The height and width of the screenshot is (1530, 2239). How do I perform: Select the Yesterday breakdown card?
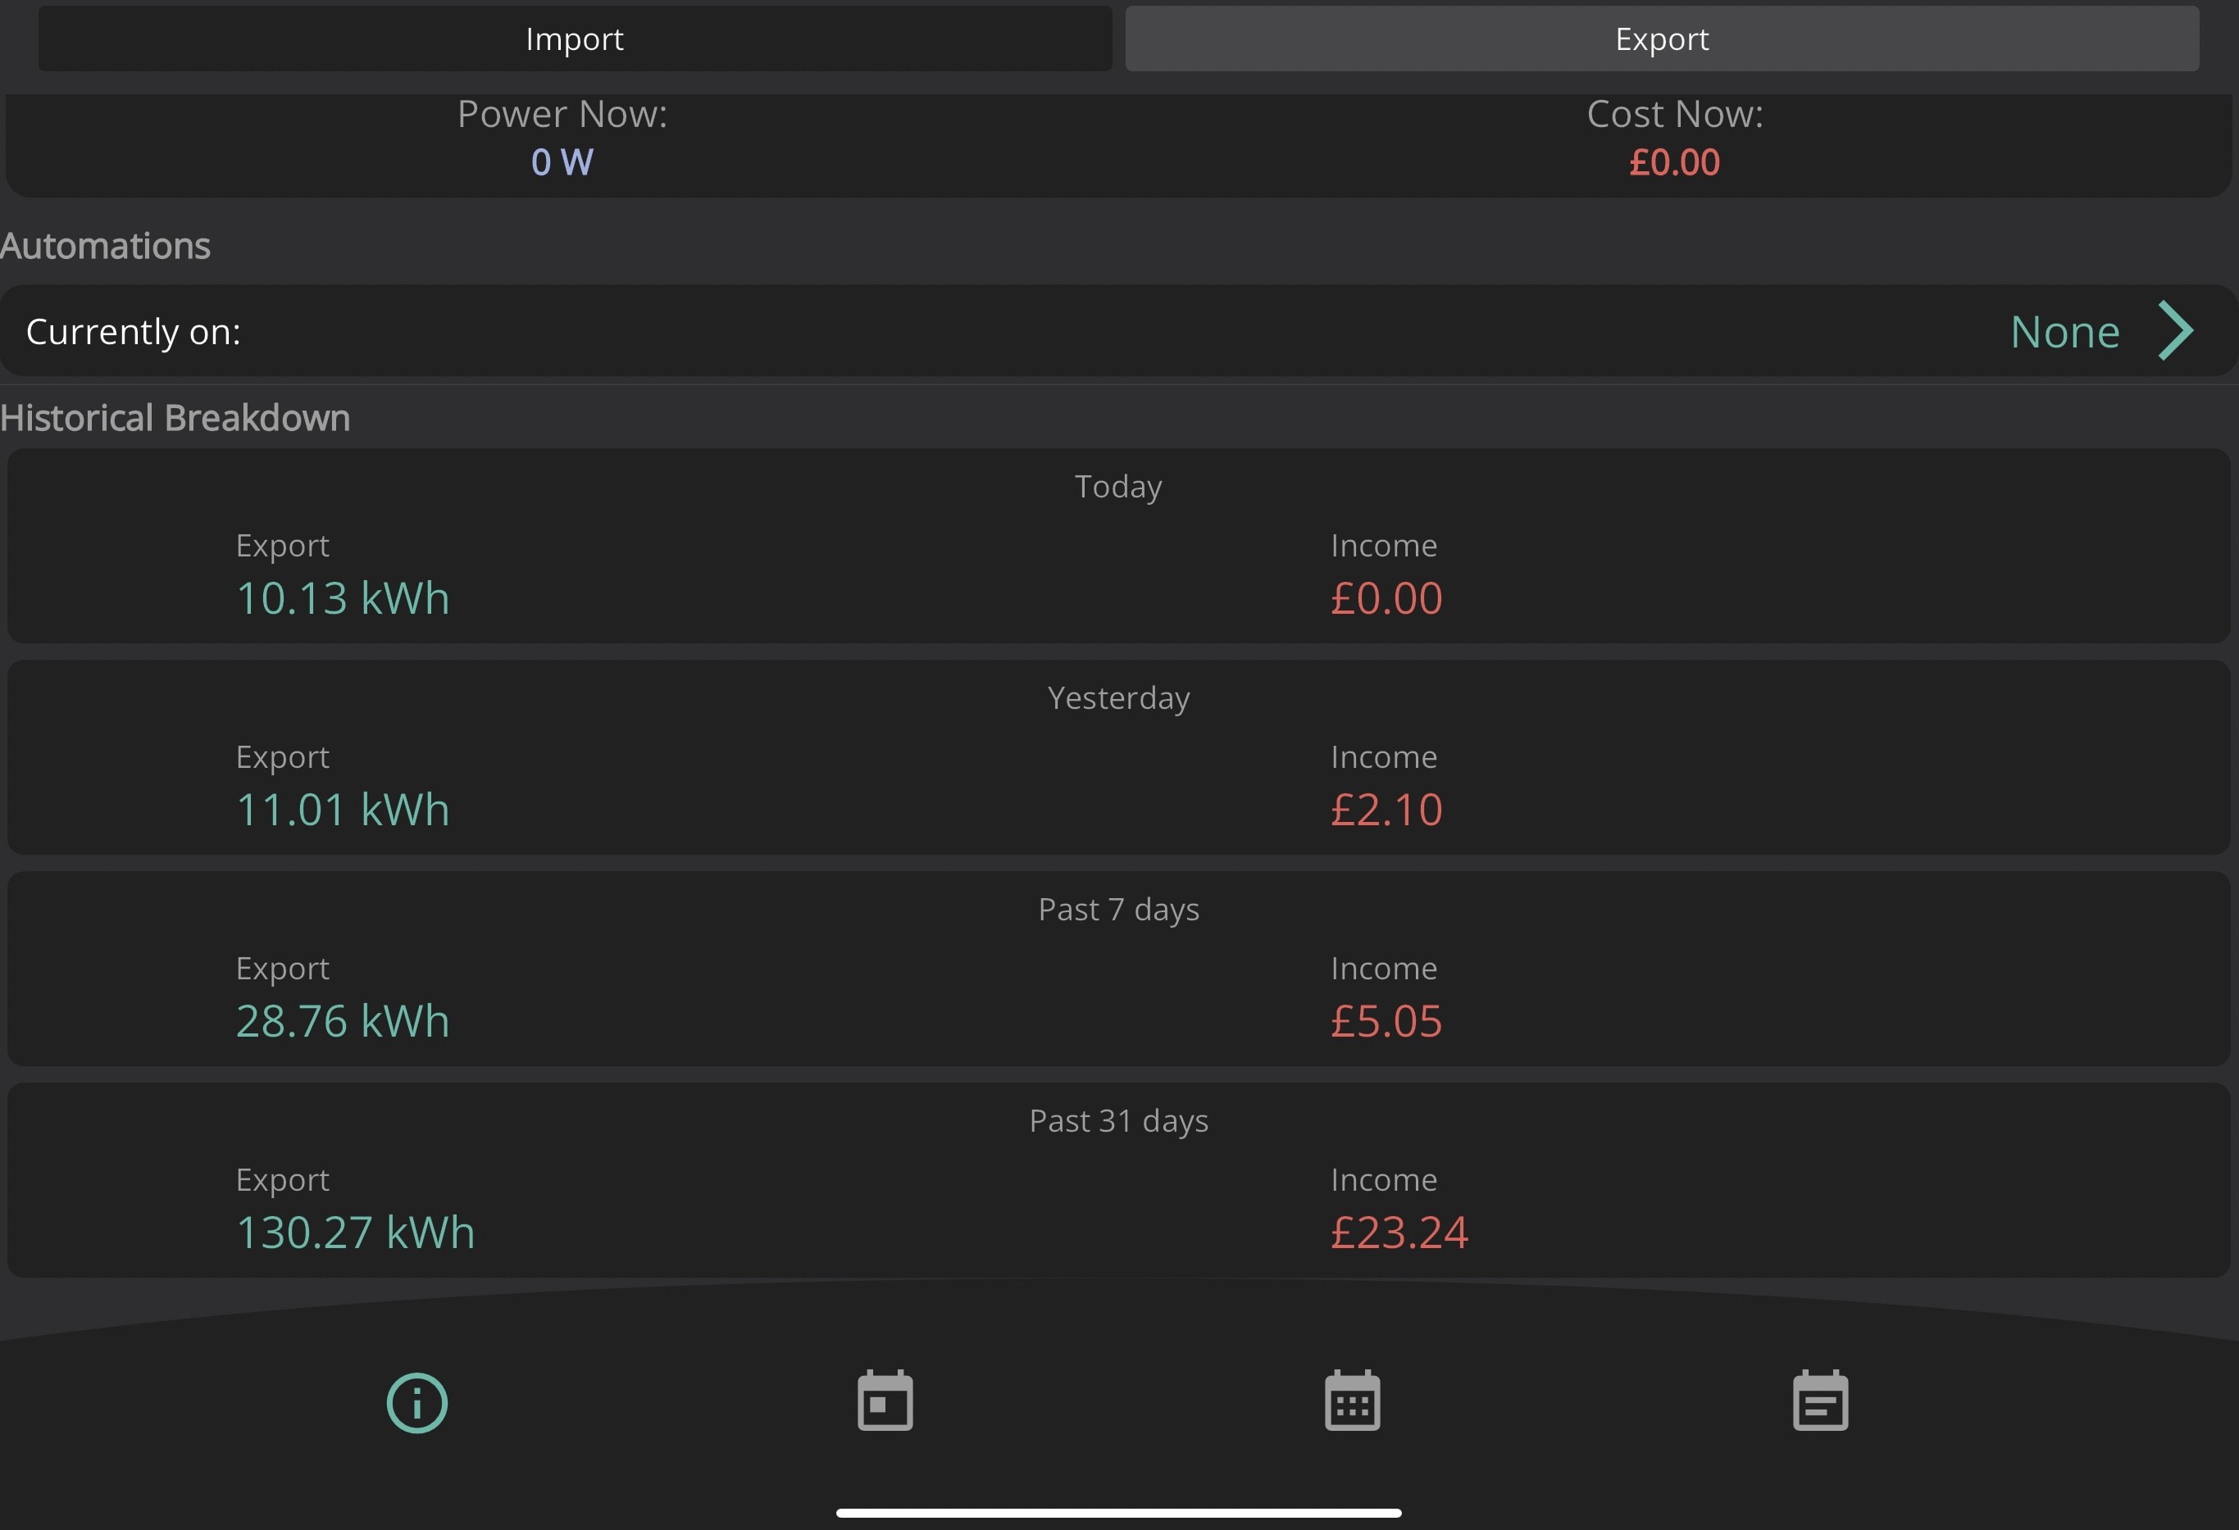[x=1120, y=758]
